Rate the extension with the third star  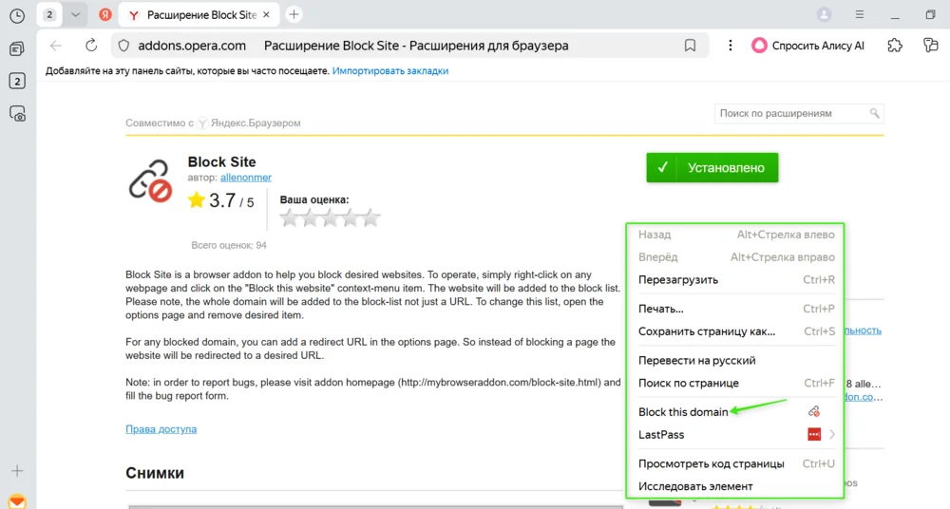331,217
